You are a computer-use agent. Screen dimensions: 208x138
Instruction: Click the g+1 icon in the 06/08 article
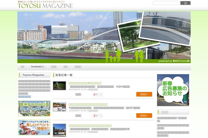(95, 95)
